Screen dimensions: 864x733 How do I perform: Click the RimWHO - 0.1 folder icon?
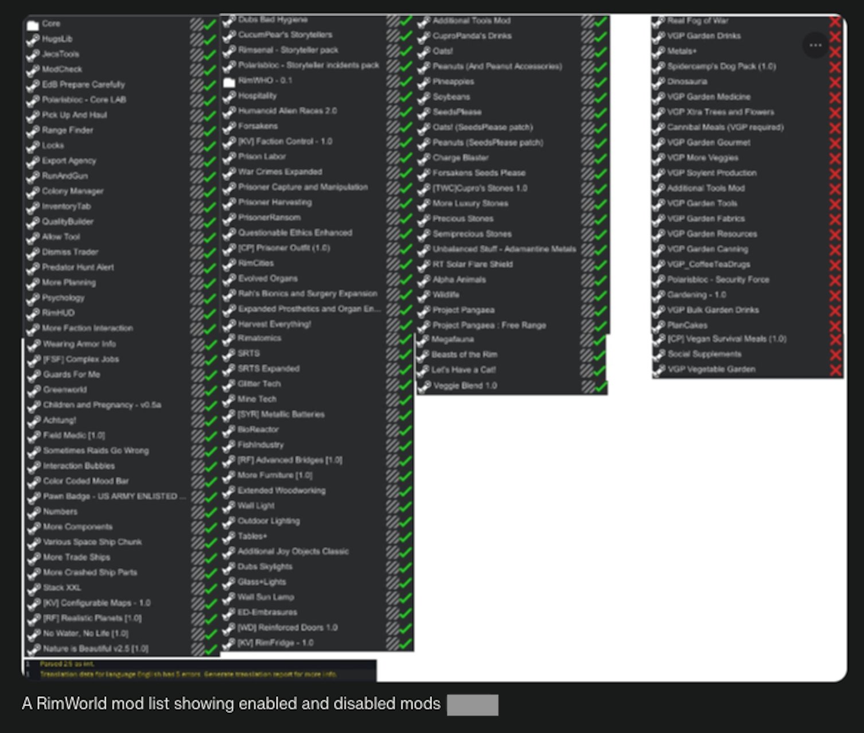pyautogui.click(x=229, y=81)
